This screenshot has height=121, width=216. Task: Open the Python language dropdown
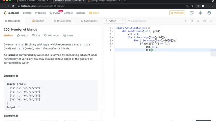[x=115, y=21]
